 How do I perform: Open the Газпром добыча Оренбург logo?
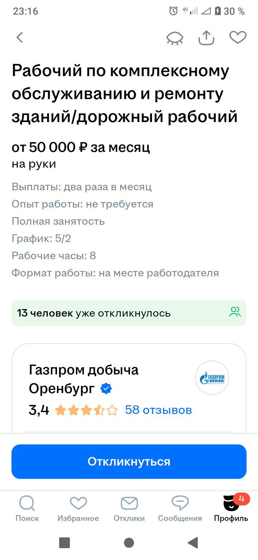click(x=212, y=378)
